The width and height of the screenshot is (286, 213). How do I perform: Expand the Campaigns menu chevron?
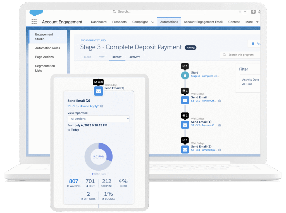click(153, 22)
